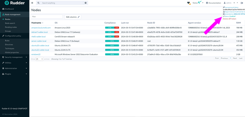The image size is (245, 117).
Task: Expand the Status dropdown caret
Action: tap(203, 3)
